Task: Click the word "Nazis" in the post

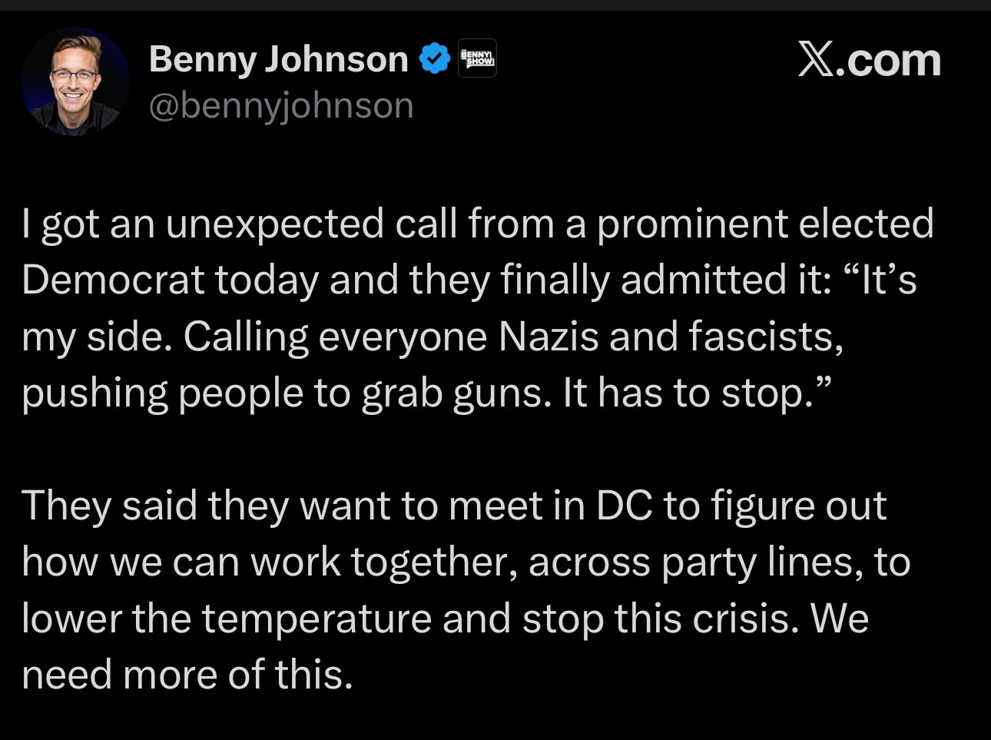Action: coord(548,336)
